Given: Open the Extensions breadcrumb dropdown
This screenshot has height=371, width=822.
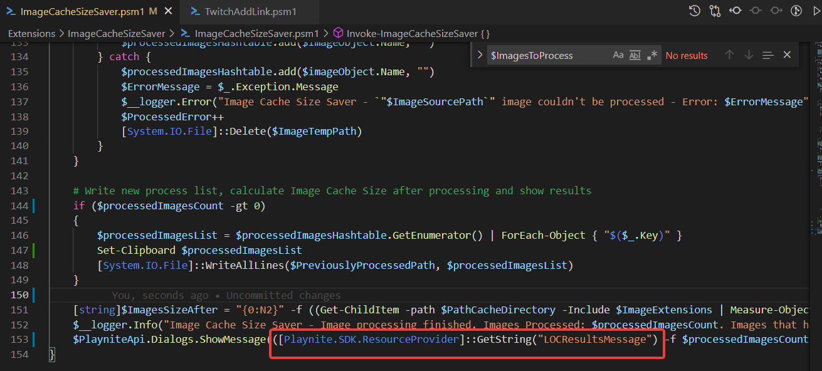Looking at the screenshot, I should (31, 33).
